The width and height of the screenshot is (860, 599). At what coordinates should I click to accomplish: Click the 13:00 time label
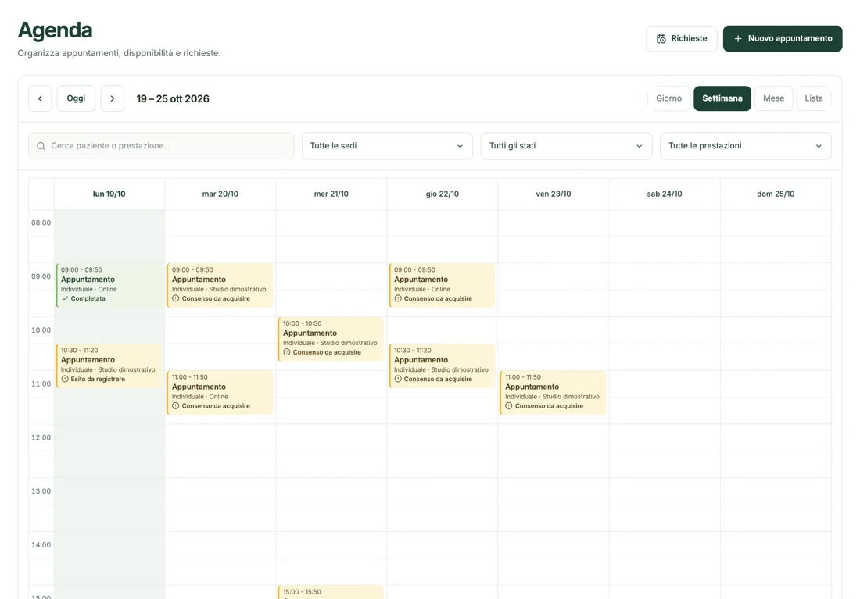coord(41,491)
